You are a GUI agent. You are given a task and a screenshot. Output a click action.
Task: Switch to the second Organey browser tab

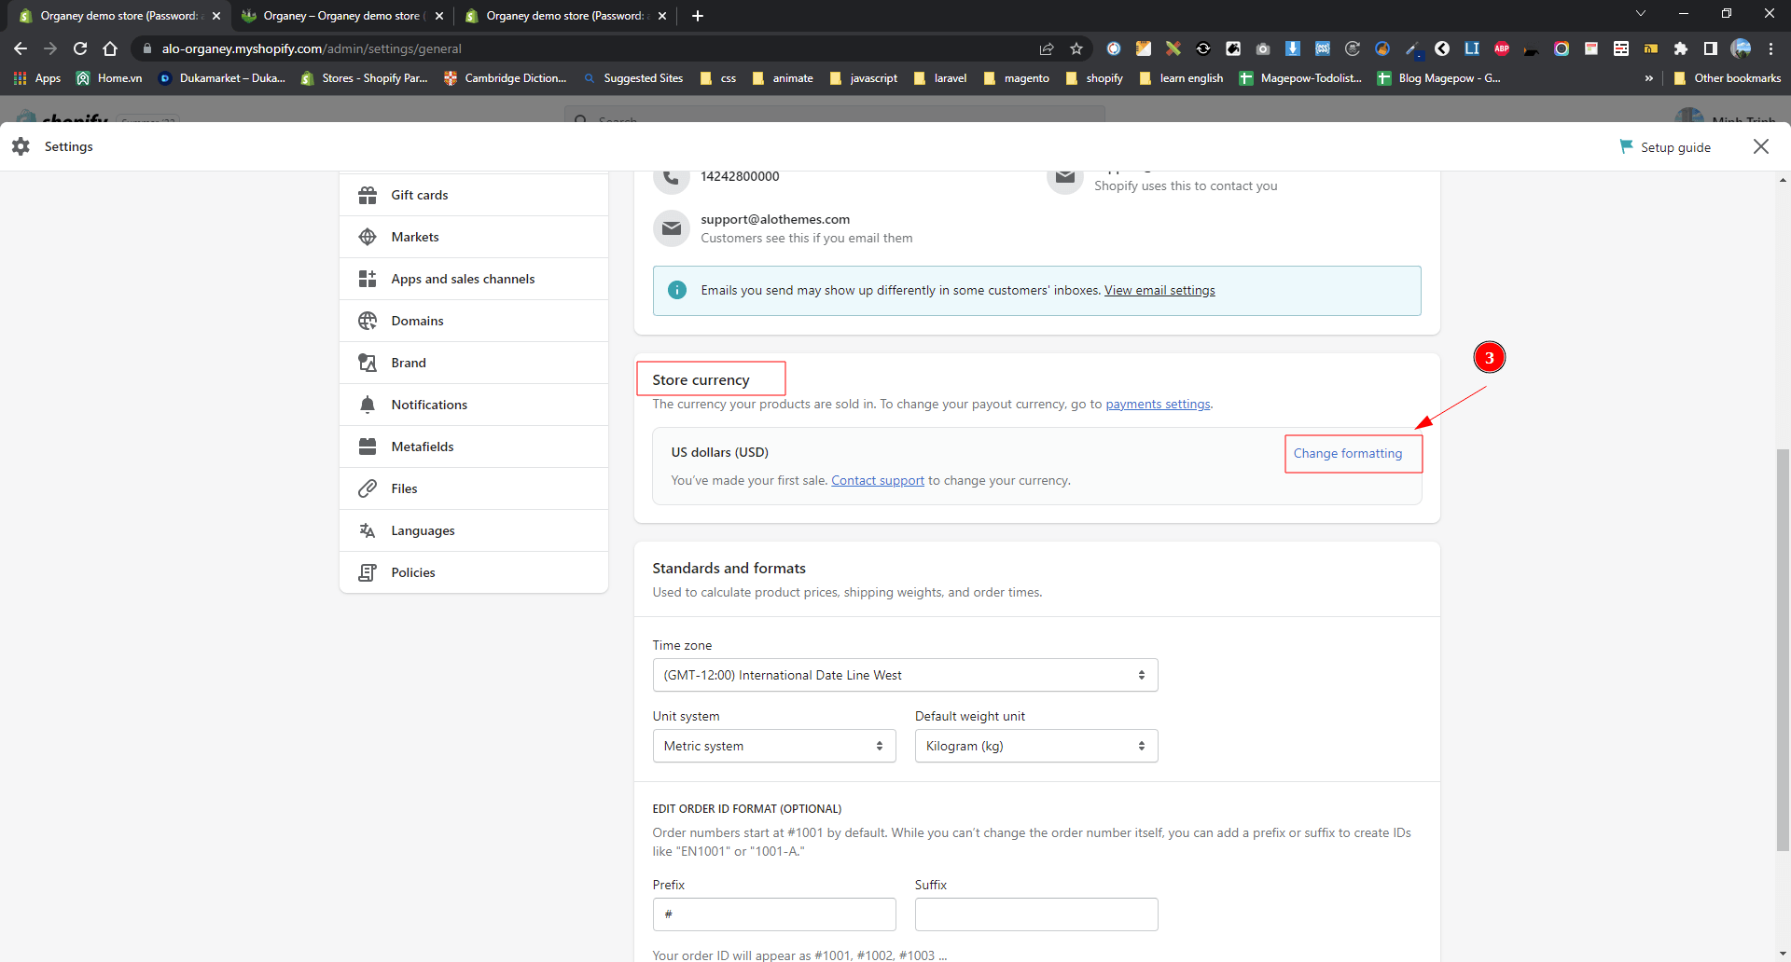tap(341, 16)
